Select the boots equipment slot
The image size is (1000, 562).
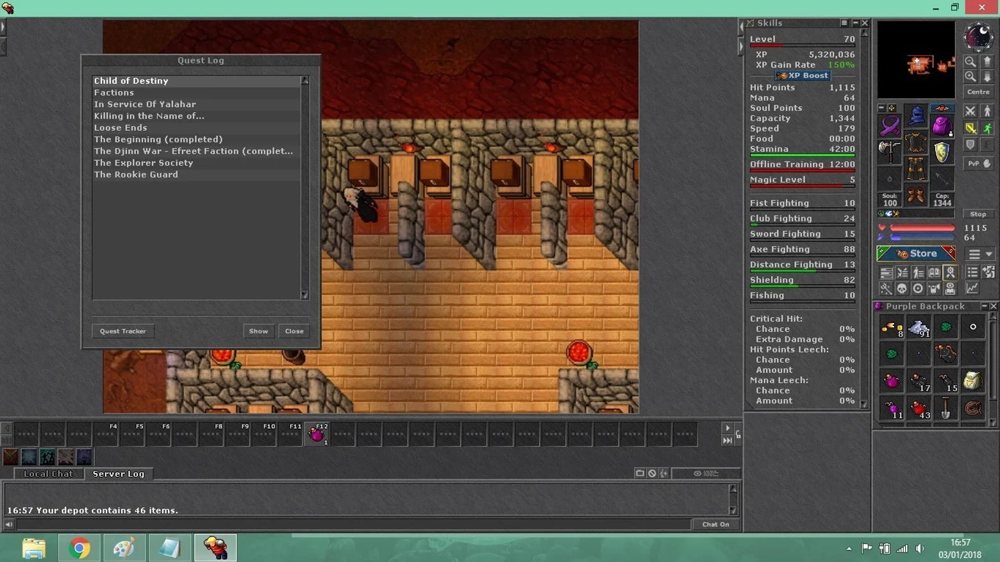[916, 195]
